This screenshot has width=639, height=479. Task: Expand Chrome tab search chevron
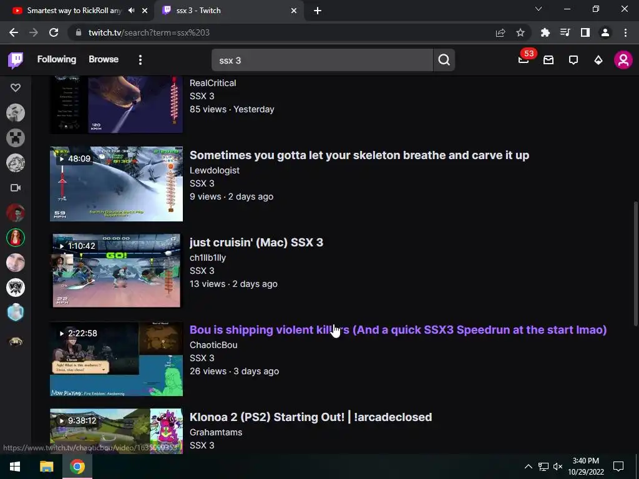tap(539, 9)
